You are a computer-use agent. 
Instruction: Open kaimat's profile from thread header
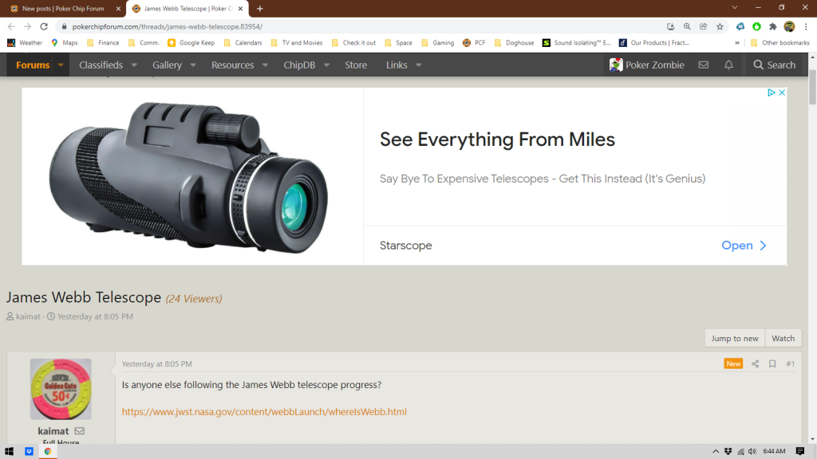(x=28, y=316)
